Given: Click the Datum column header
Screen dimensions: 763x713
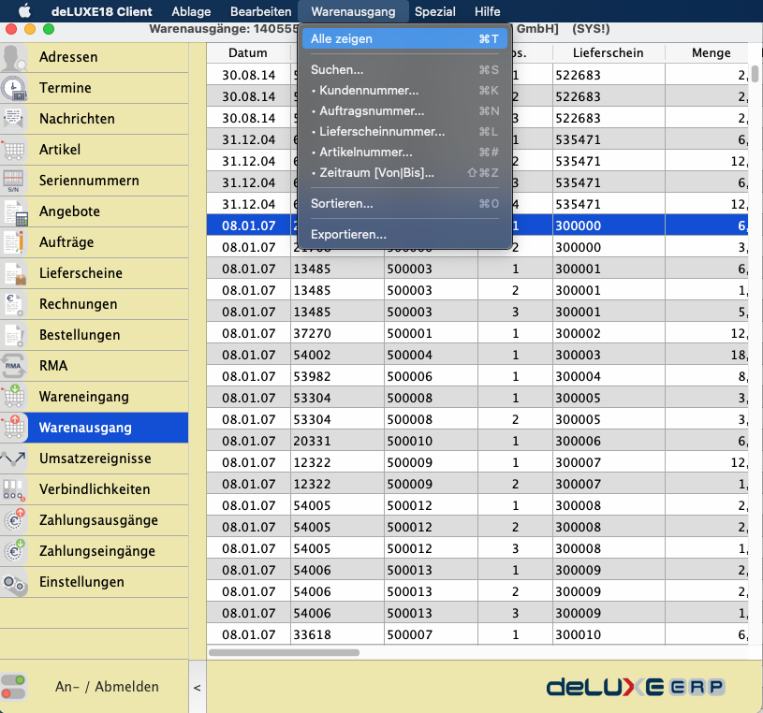Looking at the screenshot, I should (247, 53).
